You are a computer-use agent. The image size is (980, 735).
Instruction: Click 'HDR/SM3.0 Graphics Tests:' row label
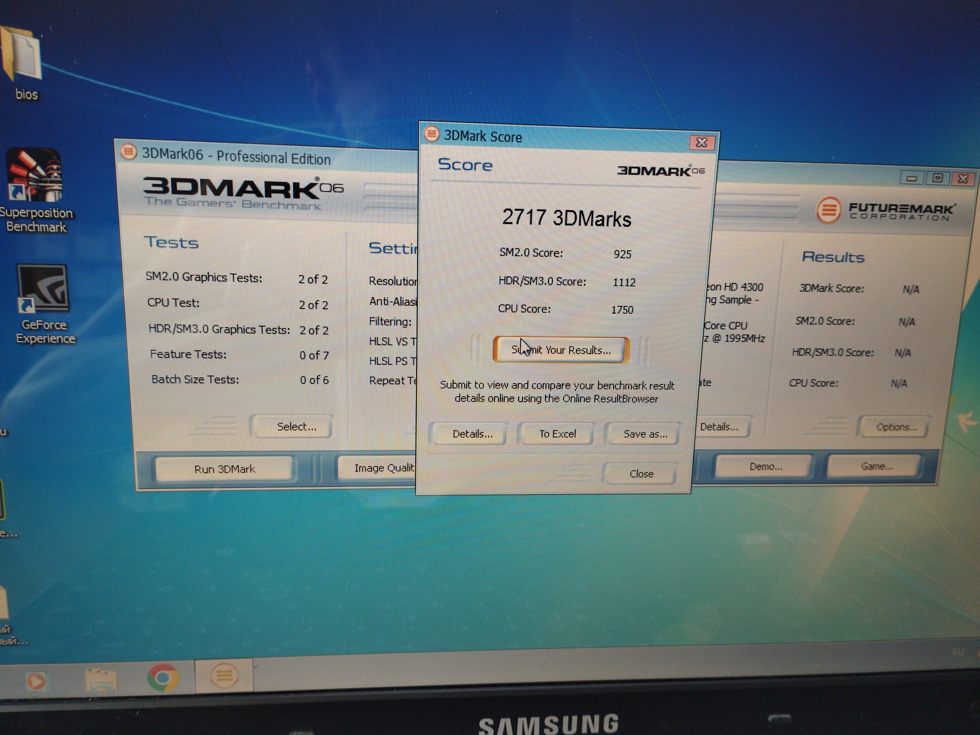tap(219, 329)
